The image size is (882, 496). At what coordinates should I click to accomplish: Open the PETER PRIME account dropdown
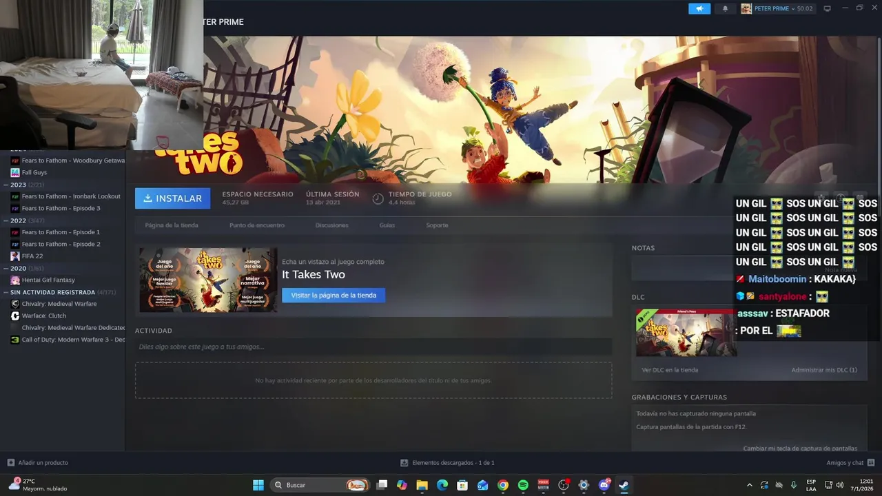777,9
